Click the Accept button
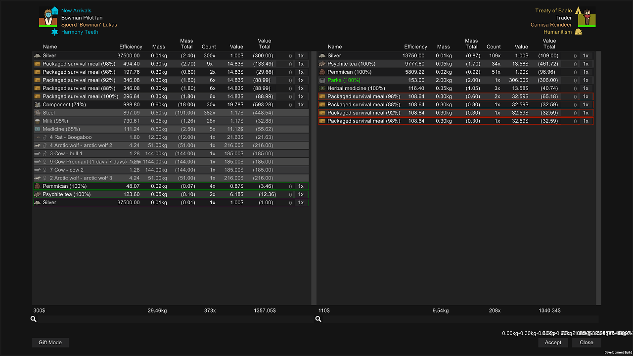633x356 pixels. point(552,342)
